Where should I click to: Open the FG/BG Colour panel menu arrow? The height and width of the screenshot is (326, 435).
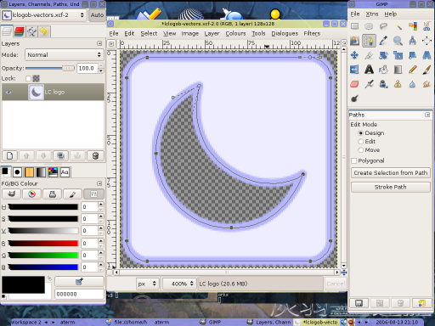coord(99,183)
